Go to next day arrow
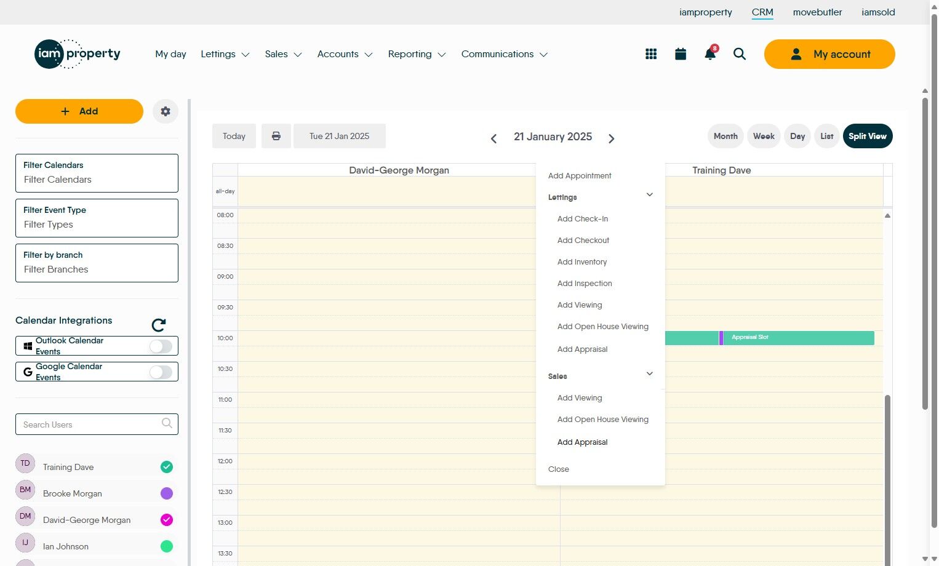 [612, 138]
